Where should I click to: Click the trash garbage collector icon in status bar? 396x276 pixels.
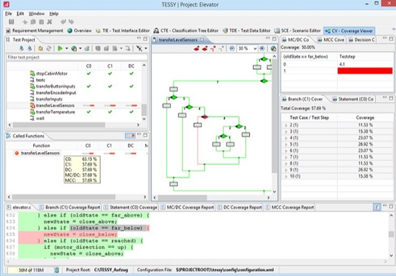point(57,270)
